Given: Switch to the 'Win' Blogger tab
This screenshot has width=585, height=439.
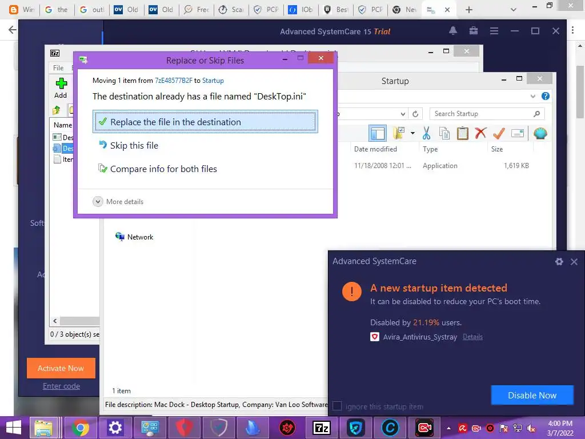Looking at the screenshot, I should (22, 10).
